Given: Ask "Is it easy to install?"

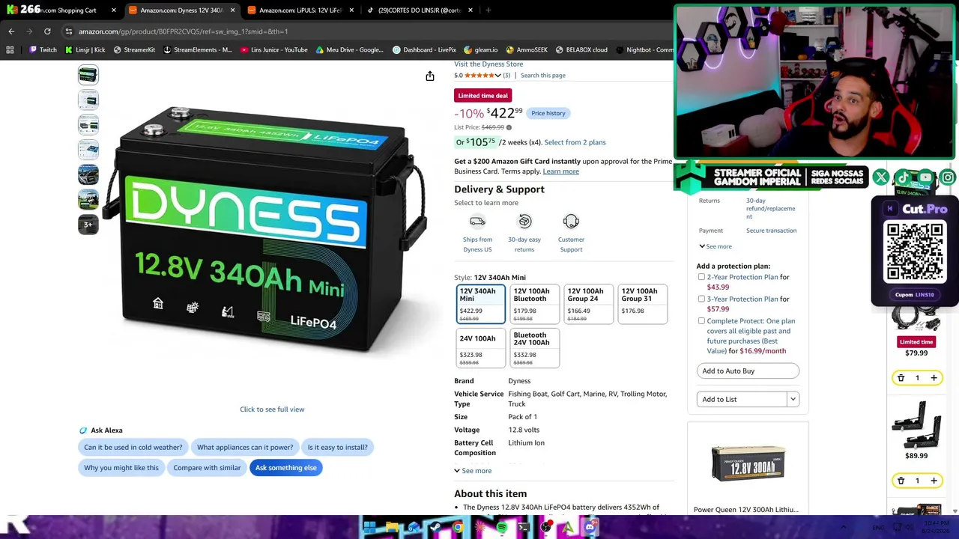Looking at the screenshot, I should pyautogui.click(x=338, y=448).
